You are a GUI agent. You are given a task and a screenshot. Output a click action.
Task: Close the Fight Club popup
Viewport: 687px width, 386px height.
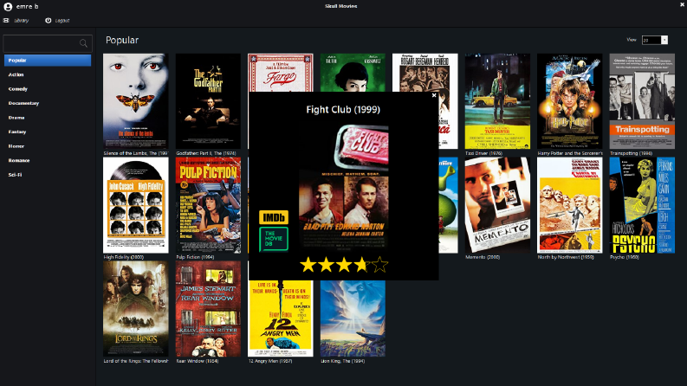coord(434,95)
